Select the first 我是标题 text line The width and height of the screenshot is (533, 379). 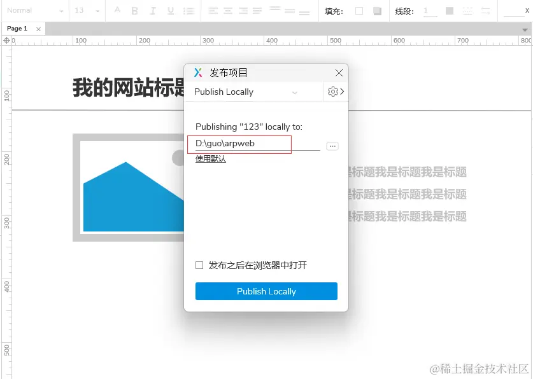click(x=407, y=172)
